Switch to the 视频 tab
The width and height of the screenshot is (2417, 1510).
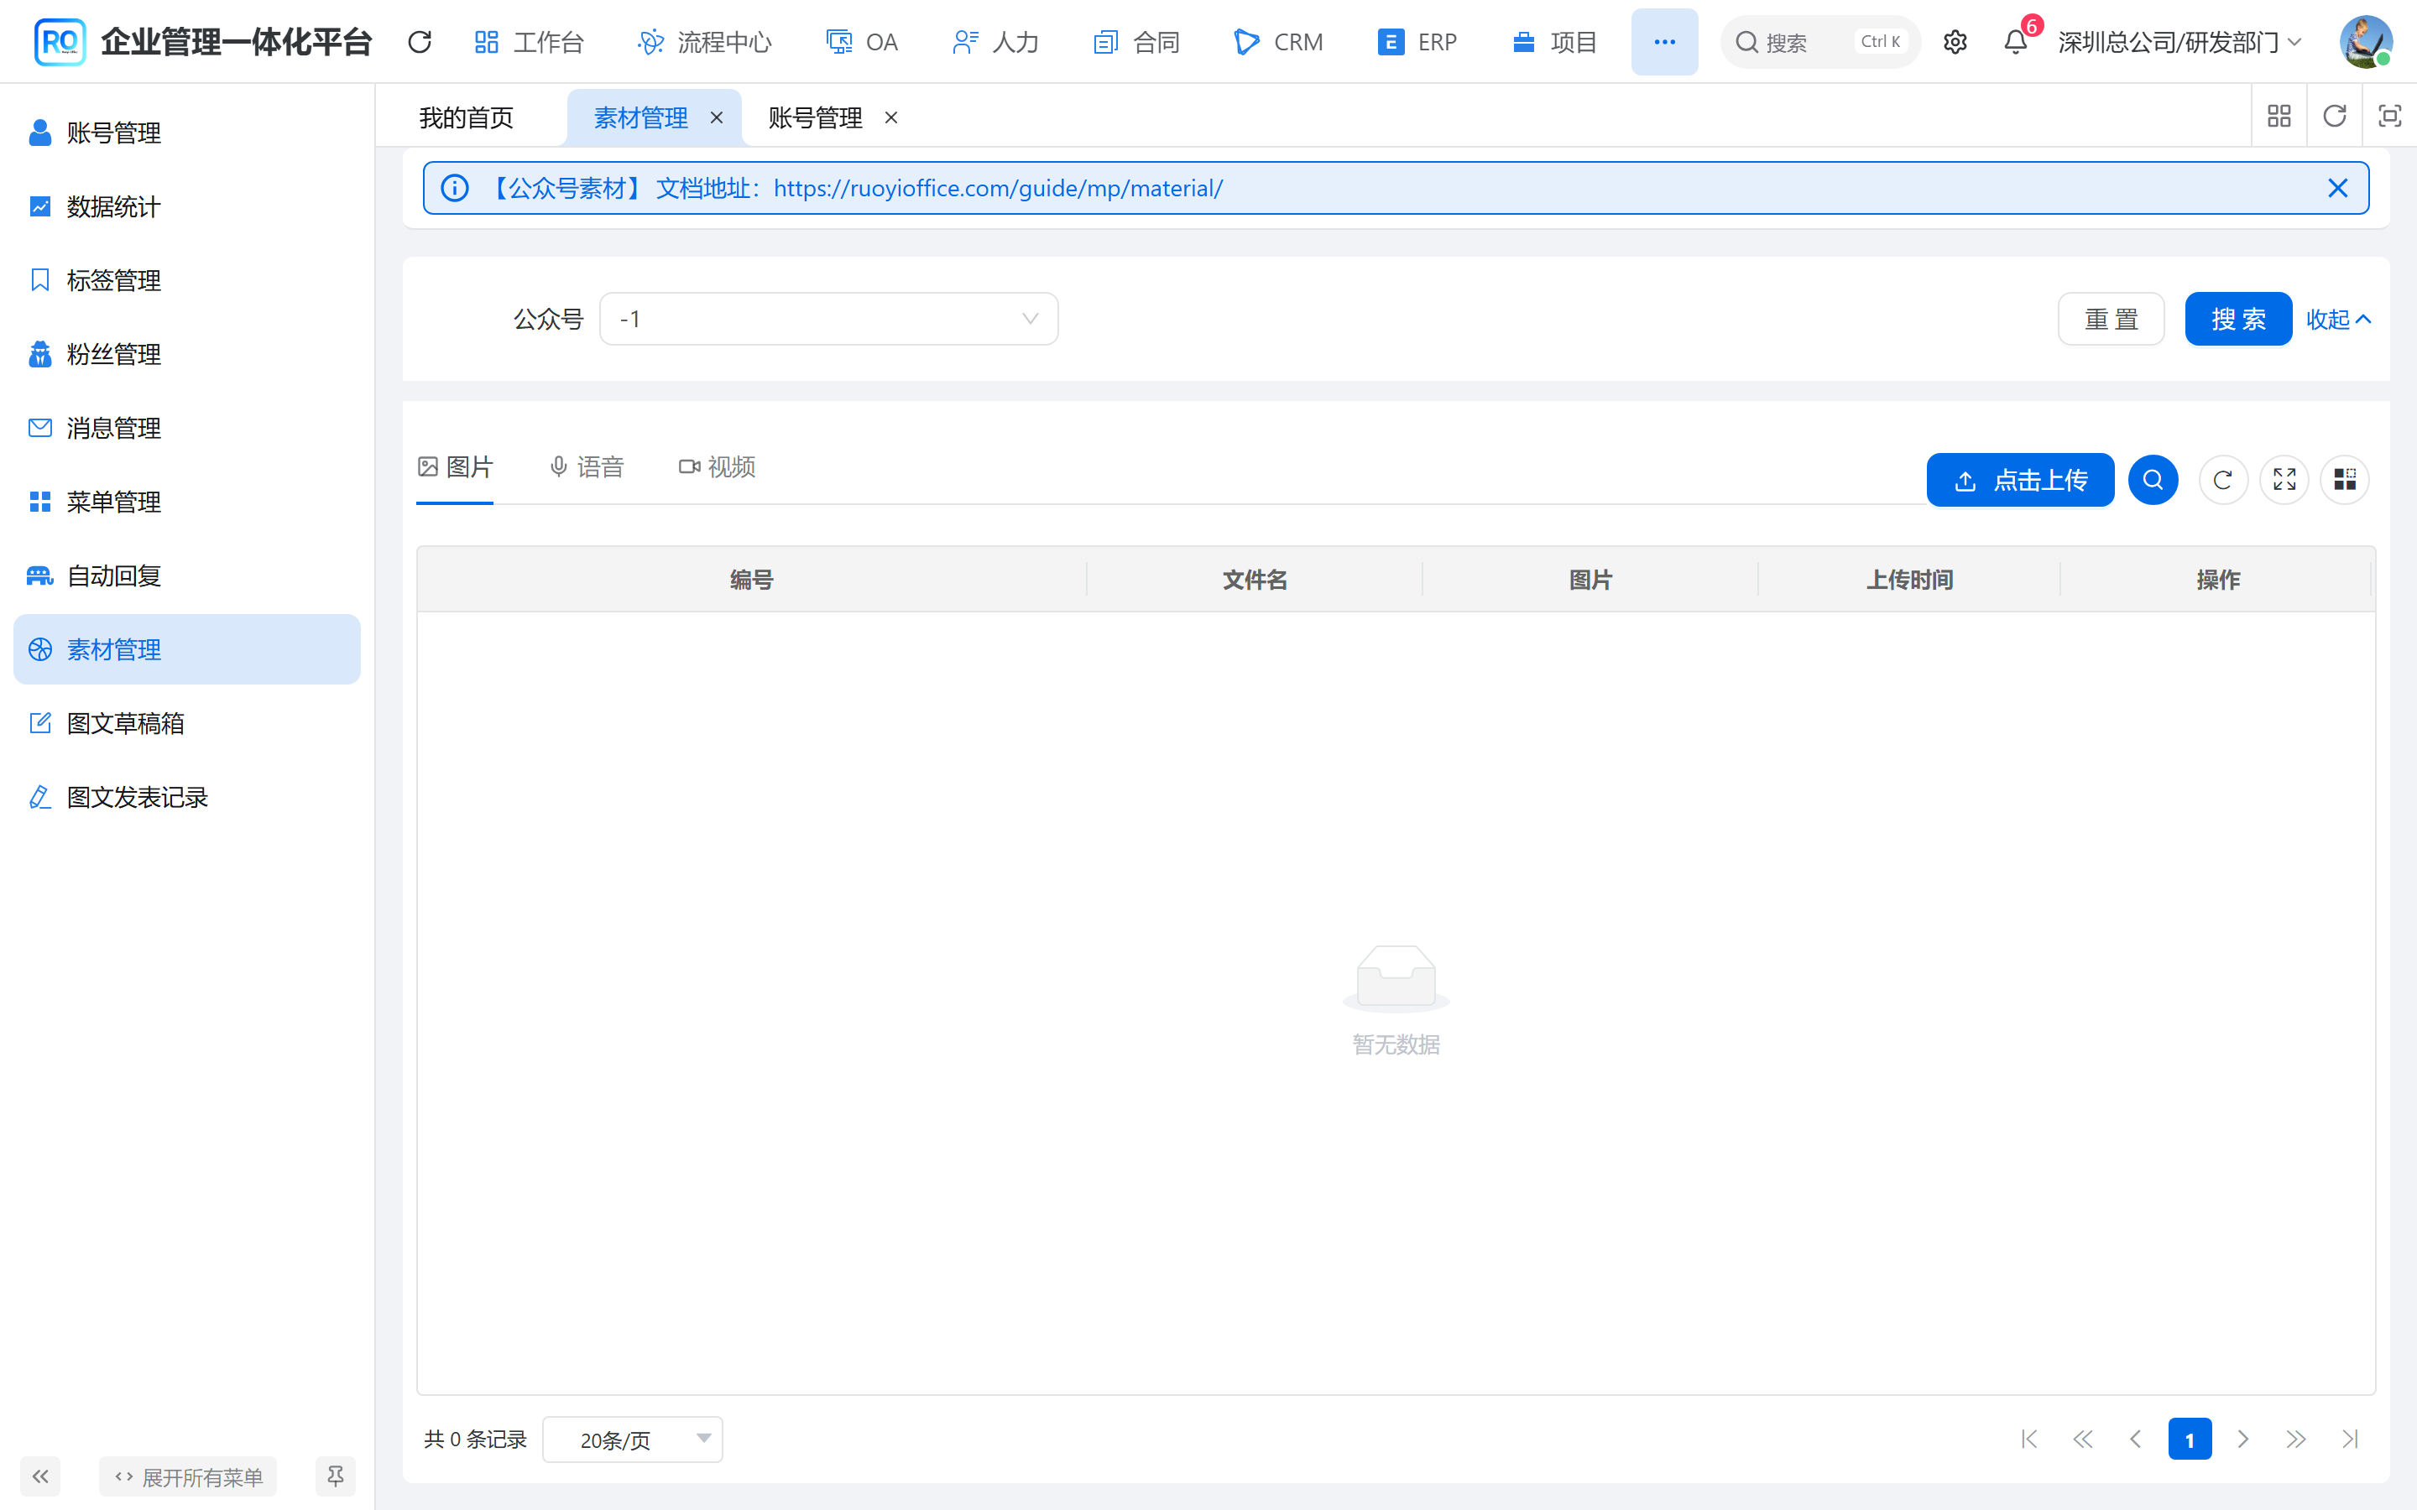pyautogui.click(x=717, y=467)
